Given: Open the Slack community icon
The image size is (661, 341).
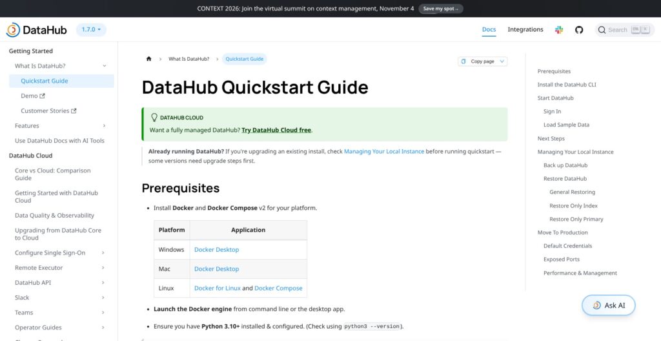Looking at the screenshot, I should coord(559,30).
